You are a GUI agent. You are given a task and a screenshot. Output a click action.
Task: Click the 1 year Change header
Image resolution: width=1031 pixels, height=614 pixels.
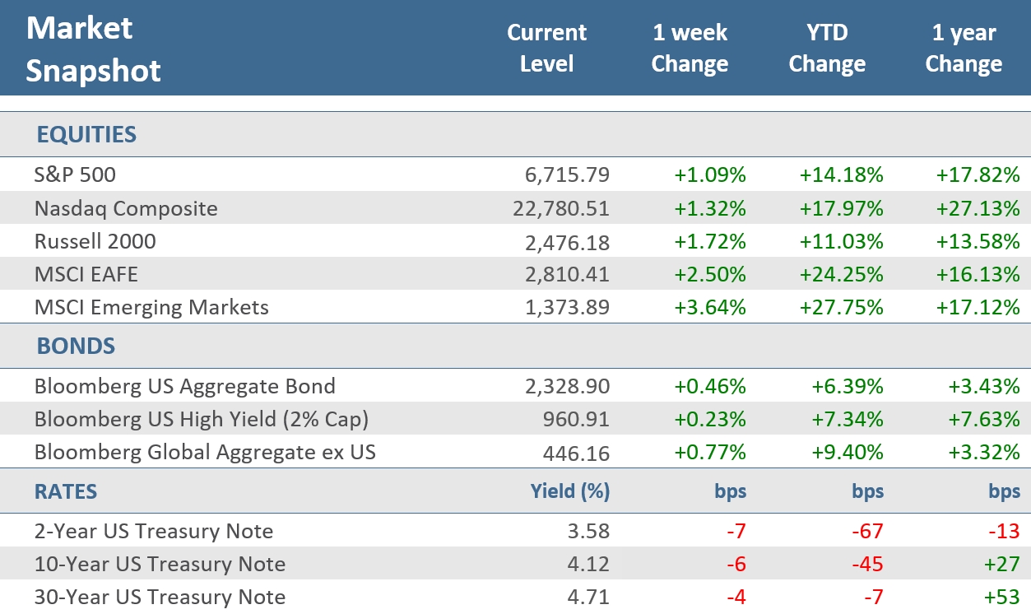pyautogui.click(x=964, y=49)
